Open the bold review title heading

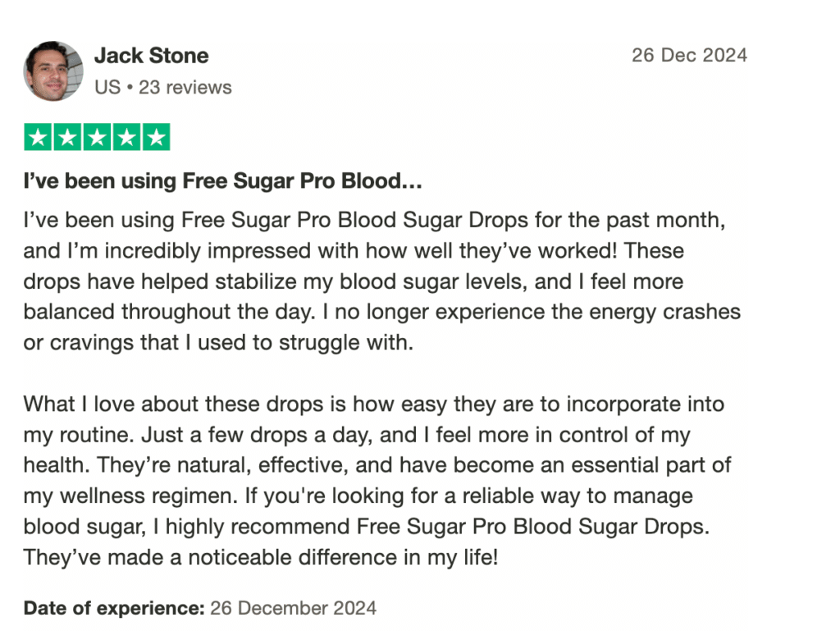222,181
